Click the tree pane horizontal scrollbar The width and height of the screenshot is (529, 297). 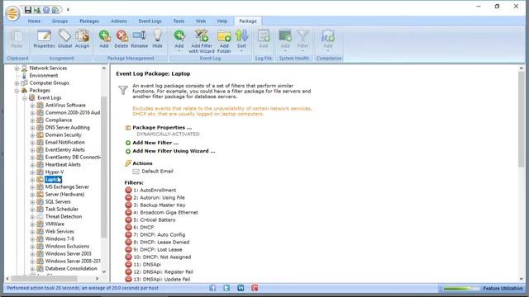pos(44,279)
